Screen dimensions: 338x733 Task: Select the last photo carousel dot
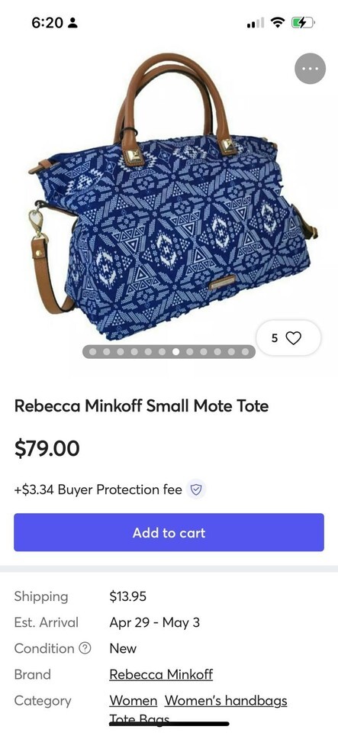(x=245, y=351)
